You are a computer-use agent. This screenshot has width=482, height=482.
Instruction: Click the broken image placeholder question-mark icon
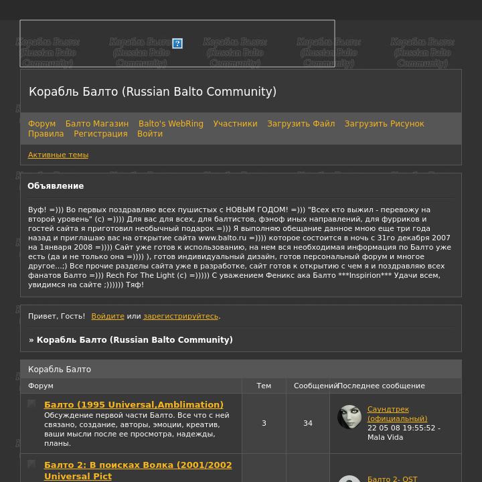click(177, 44)
